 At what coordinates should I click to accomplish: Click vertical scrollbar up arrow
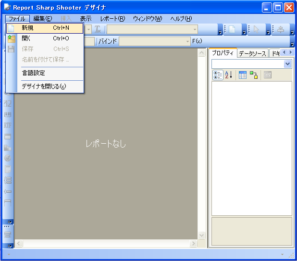(x=201, y=53)
